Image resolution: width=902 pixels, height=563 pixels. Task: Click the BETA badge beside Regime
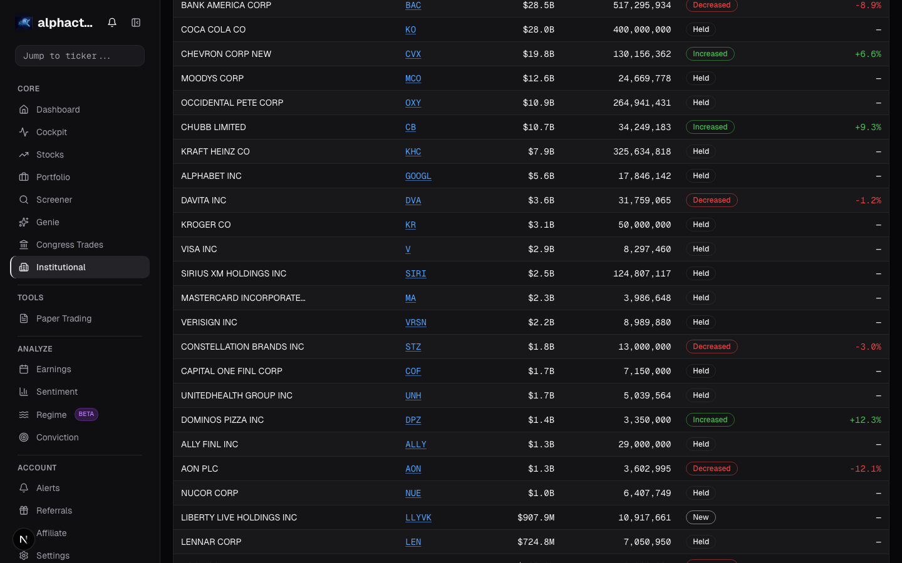[86, 414]
